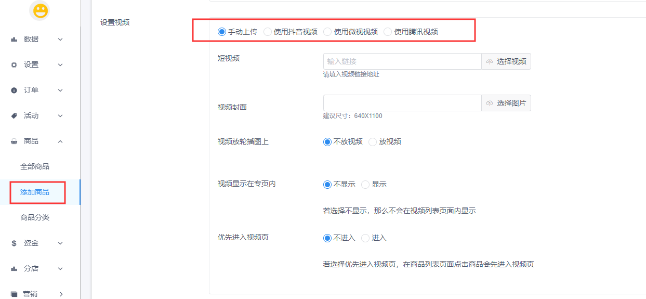
Task: Click the 活动 tag icon
Action: pyautogui.click(x=14, y=116)
